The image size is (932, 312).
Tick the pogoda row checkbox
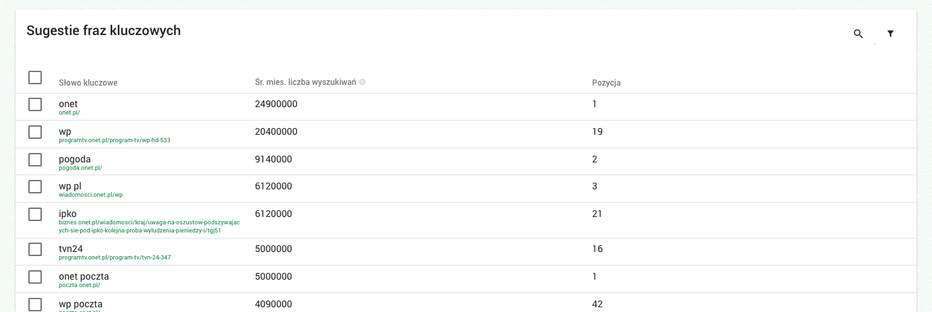click(35, 160)
